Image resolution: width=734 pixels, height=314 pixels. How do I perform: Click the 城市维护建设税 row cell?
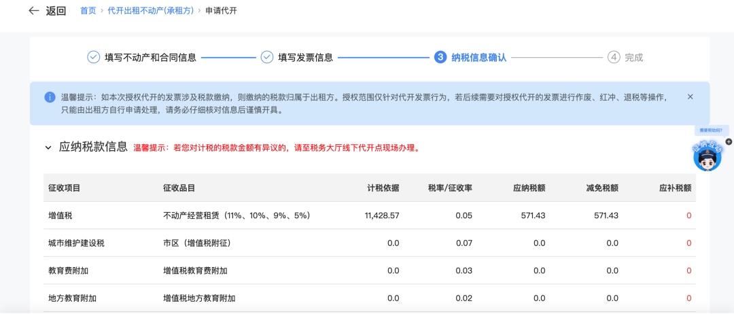(x=76, y=243)
